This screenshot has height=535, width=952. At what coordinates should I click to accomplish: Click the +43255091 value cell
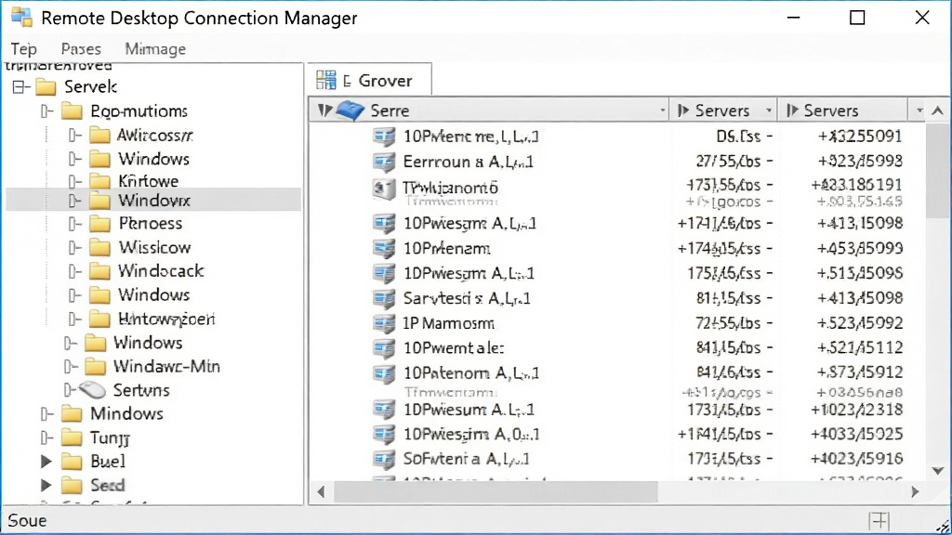859,137
